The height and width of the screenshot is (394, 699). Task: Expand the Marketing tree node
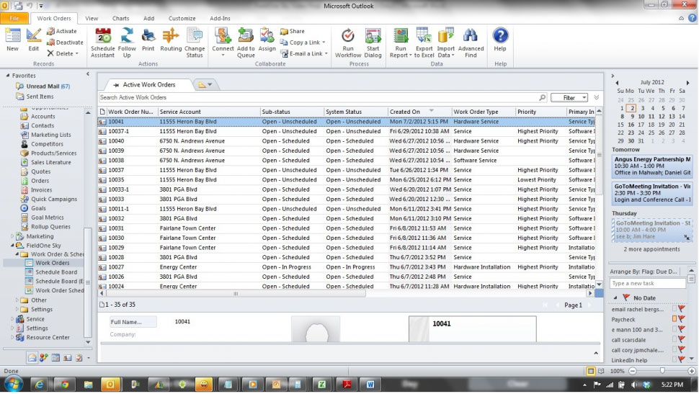pyautogui.click(x=12, y=236)
